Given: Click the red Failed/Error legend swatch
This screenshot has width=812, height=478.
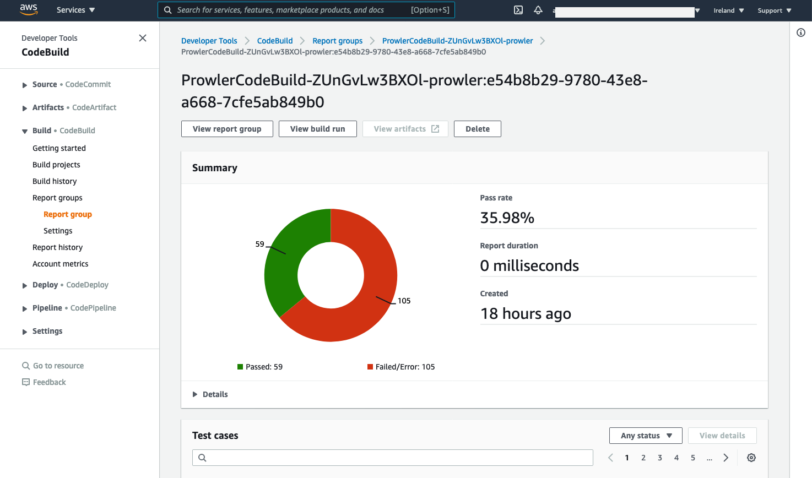Looking at the screenshot, I should click(370, 367).
